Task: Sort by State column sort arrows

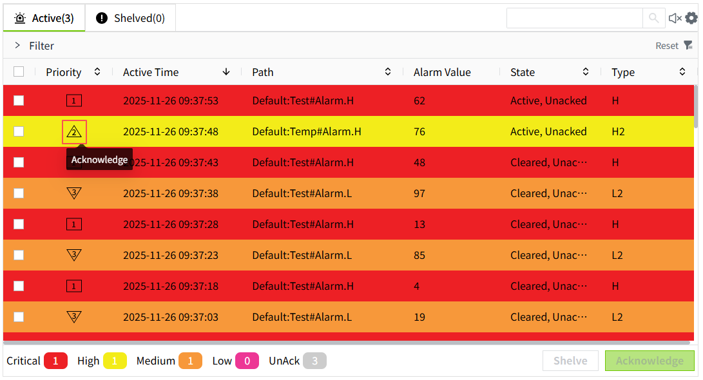Action: pos(586,72)
